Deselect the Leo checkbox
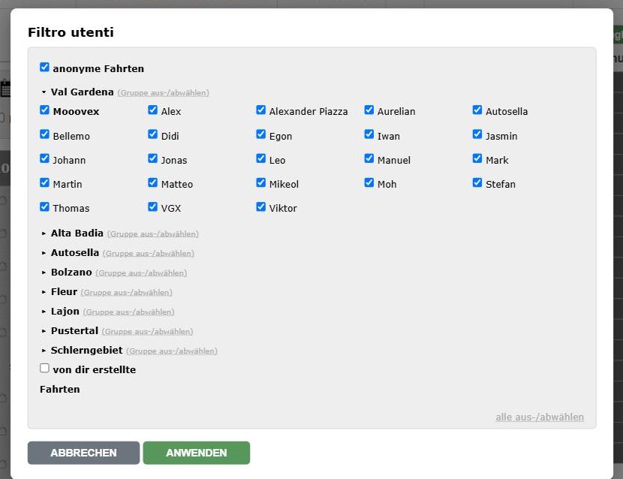Screen dimensions: 623x479 pyautogui.click(x=260, y=158)
